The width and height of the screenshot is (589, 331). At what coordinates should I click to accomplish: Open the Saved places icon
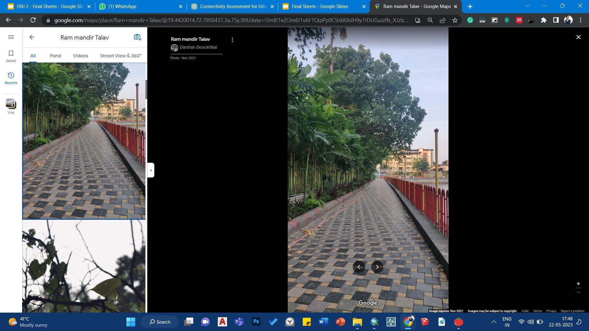pos(11,56)
